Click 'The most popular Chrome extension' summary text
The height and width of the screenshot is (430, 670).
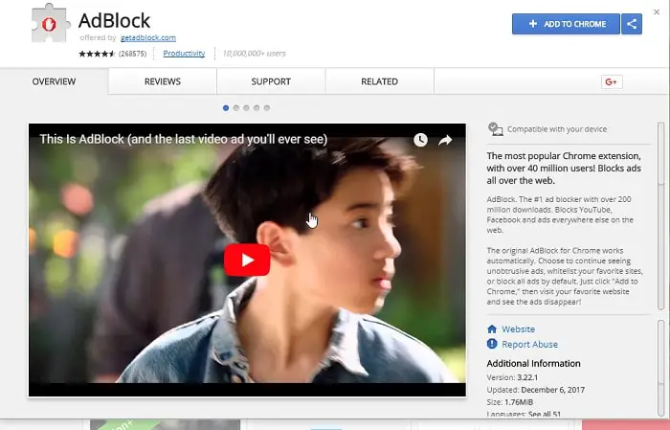tap(564, 168)
